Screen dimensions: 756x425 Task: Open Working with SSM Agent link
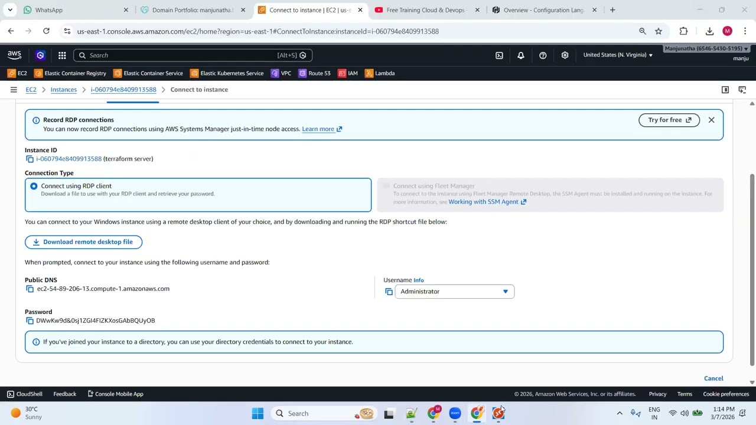(487, 202)
